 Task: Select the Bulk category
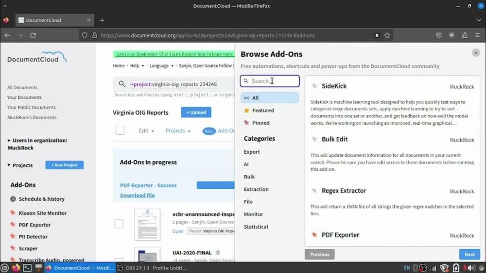(x=249, y=177)
